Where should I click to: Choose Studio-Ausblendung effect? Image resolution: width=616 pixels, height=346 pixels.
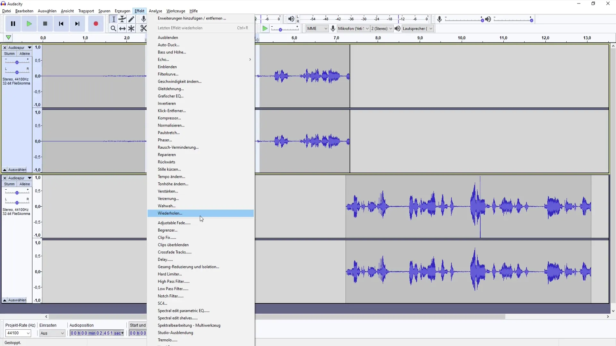tap(201, 333)
